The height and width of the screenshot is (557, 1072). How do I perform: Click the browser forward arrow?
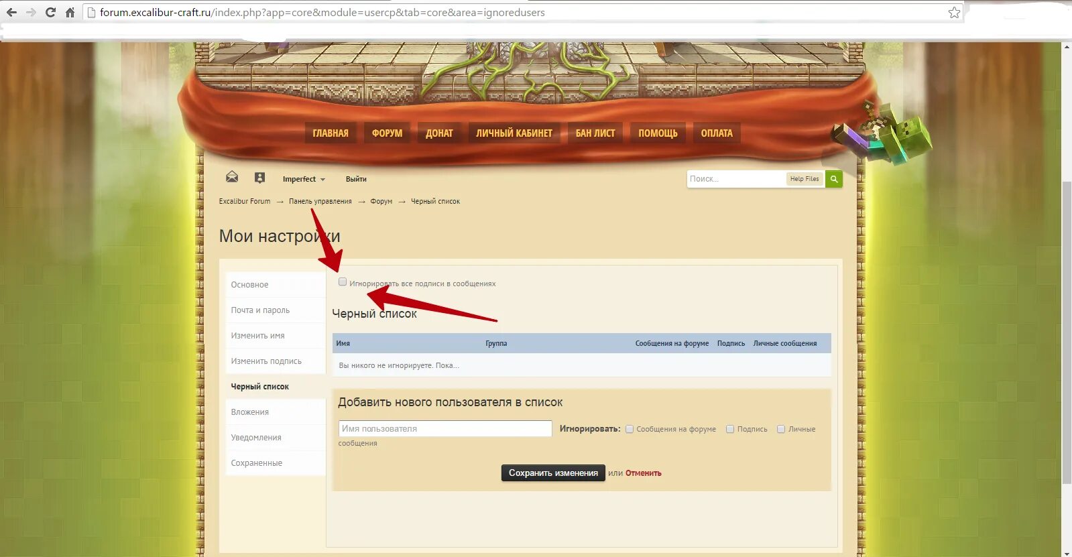[x=31, y=12]
